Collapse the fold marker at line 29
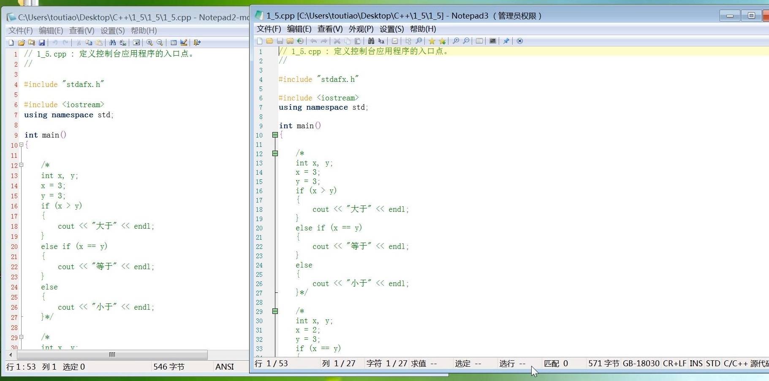The image size is (769, 381). point(275,311)
